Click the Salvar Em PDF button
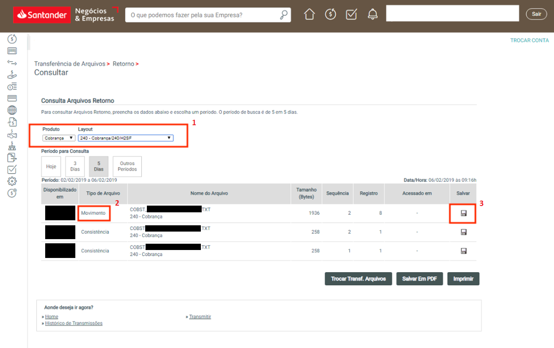 coord(419,279)
